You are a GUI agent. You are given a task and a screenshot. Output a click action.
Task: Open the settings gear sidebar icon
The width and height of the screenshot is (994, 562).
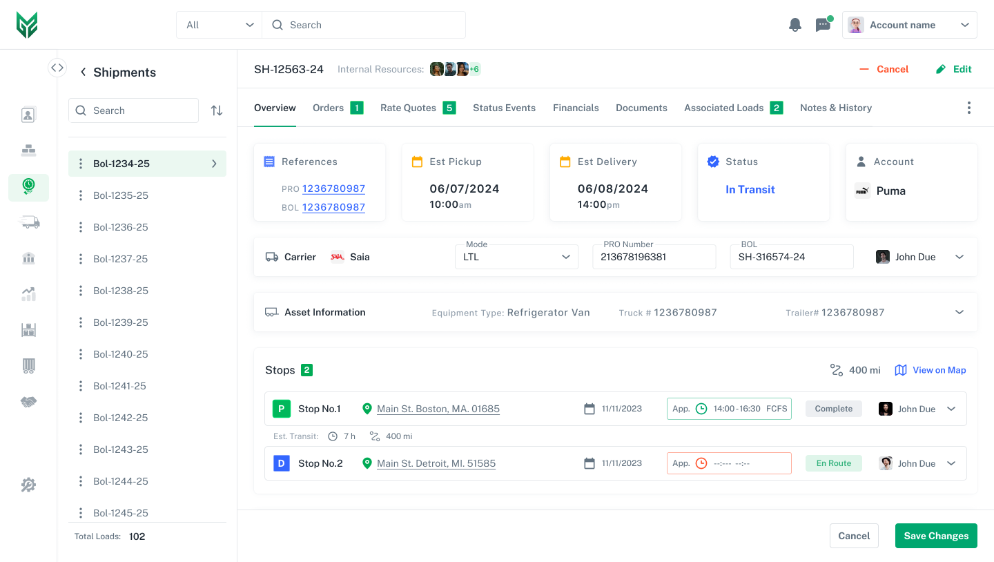(28, 485)
